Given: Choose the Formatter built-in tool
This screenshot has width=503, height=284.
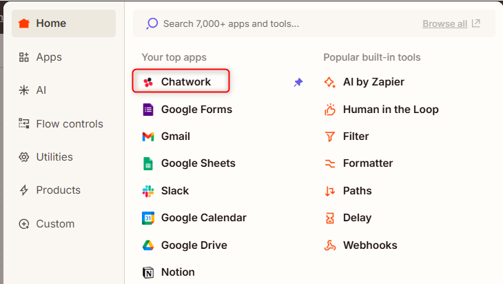Looking at the screenshot, I should point(367,163).
